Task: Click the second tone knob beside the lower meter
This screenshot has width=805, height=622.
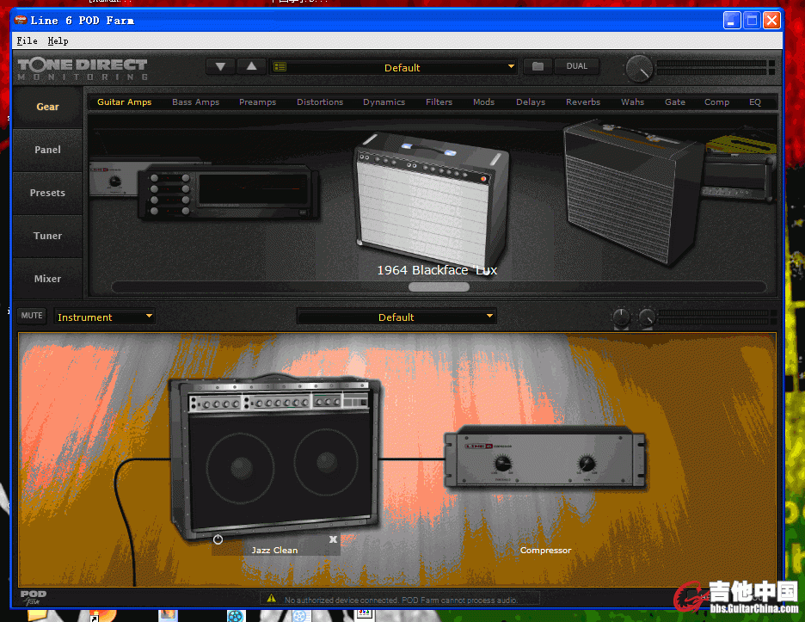Action: [x=647, y=317]
